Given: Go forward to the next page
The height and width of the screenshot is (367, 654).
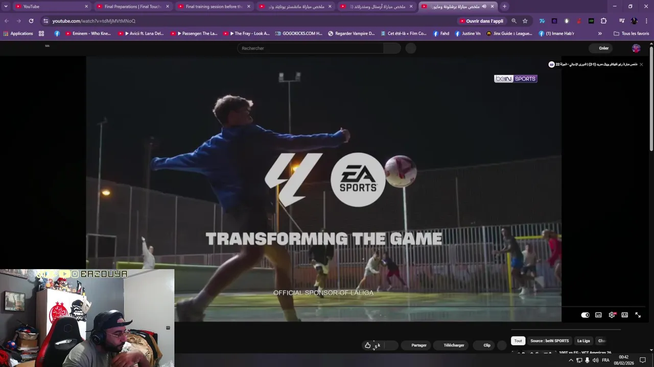Looking at the screenshot, I should click(x=19, y=21).
